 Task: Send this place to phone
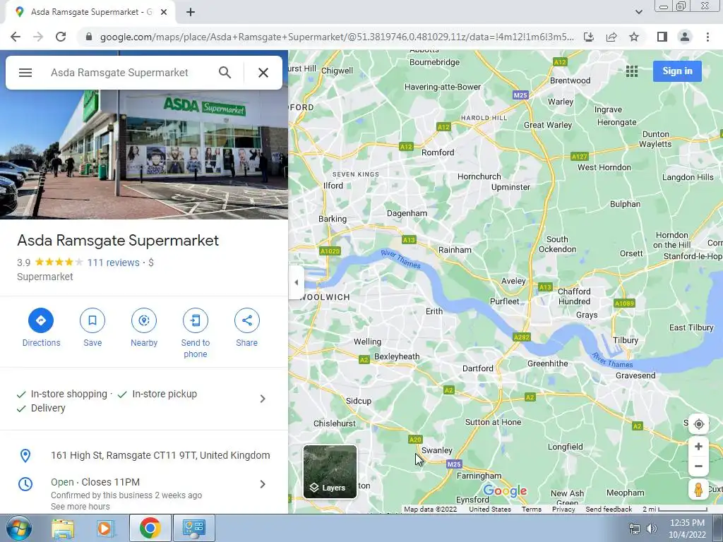point(196,333)
